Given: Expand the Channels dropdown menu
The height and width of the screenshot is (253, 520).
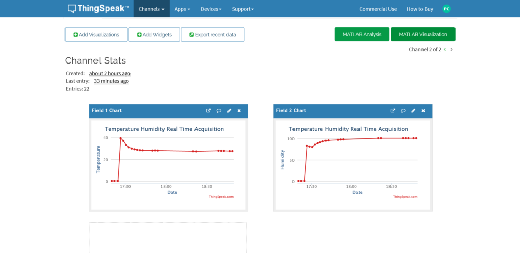Looking at the screenshot, I should 151,9.
